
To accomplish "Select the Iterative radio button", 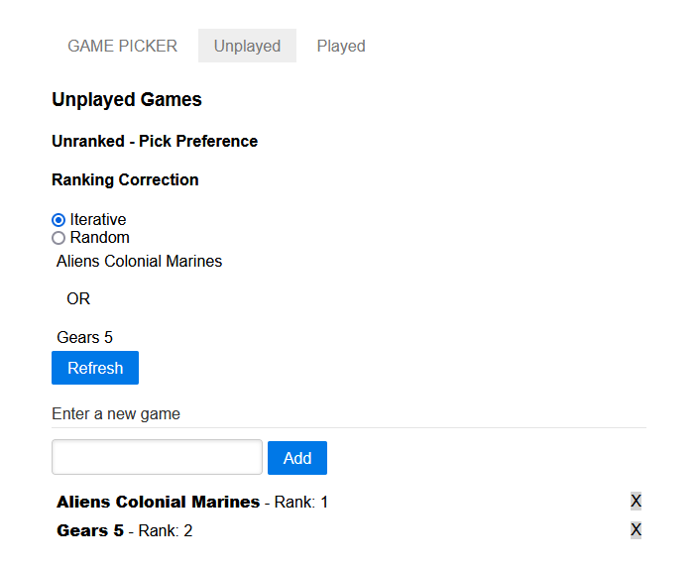I will pos(58,220).
